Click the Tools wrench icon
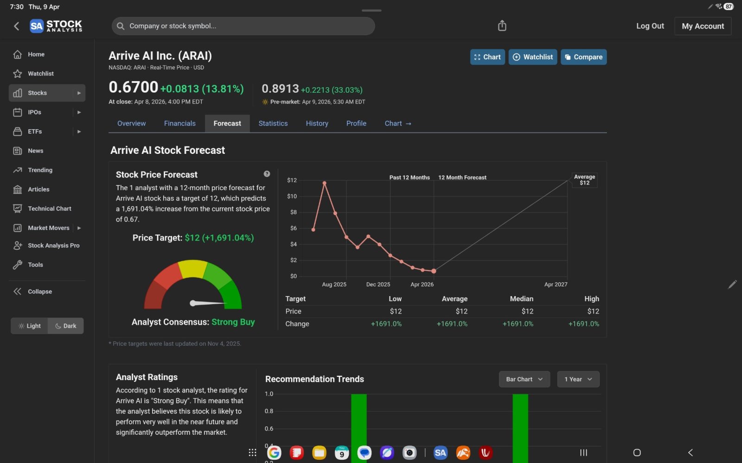Screen dimensions: 742x463 pyautogui.click(x=18, y=265)
